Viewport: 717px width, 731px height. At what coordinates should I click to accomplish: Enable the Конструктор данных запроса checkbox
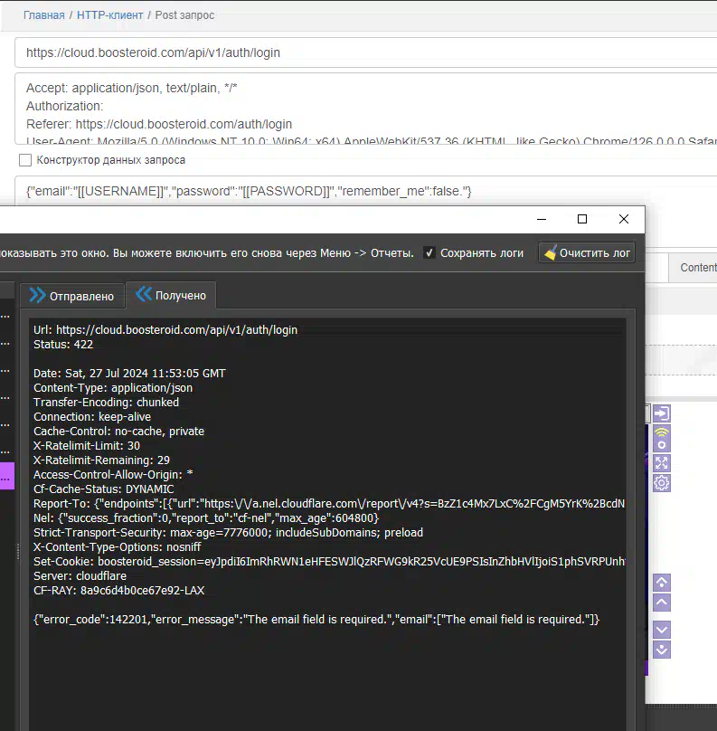25,160
